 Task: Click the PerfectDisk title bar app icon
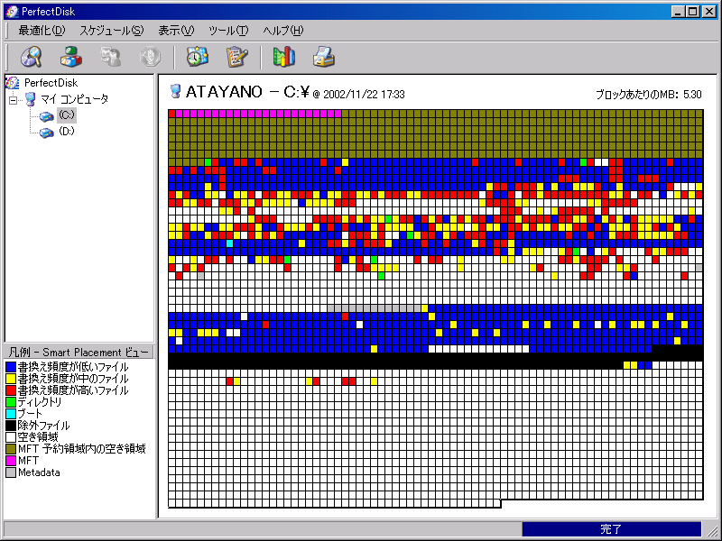pyautogui.click(x=12, y=11)
